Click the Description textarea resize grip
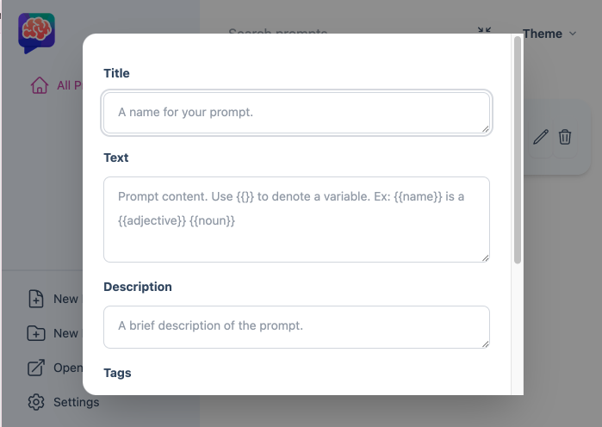Screen dimensions: 602x427 pyautogui.click(x=485, y=344)
